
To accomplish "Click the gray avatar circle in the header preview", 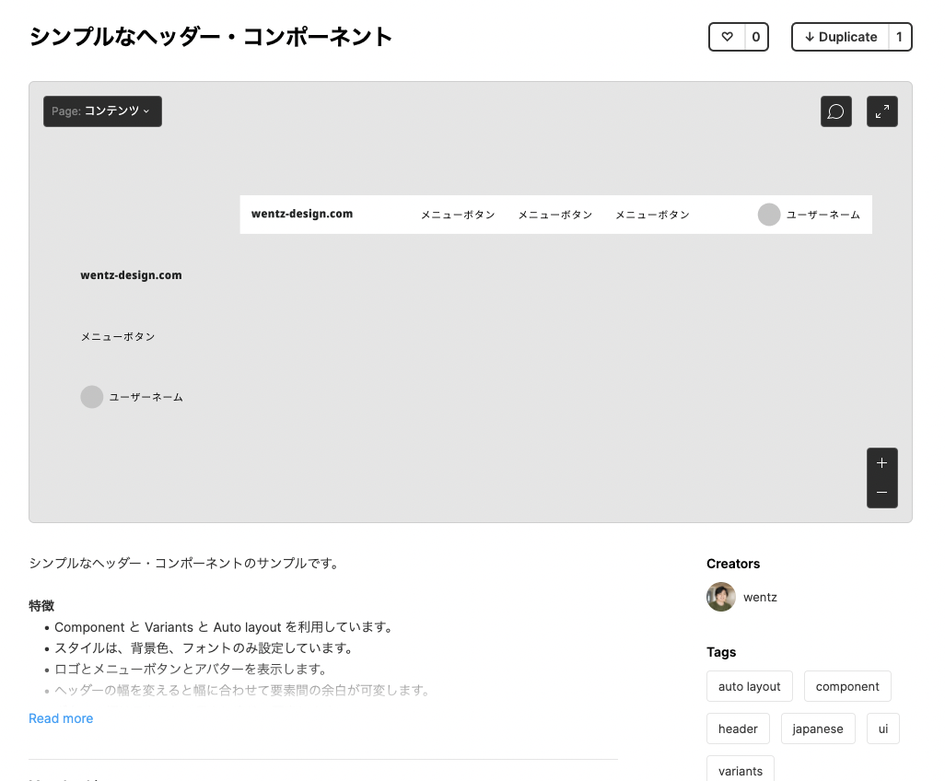I will click(769, 214).
